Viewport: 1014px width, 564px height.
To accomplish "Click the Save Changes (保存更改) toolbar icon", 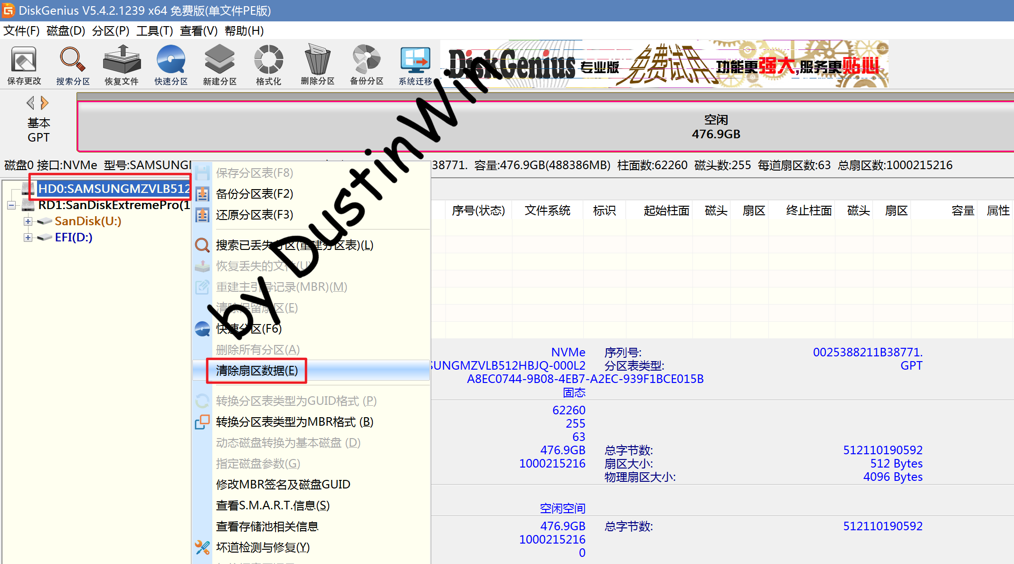I will [x=24, y=66].
